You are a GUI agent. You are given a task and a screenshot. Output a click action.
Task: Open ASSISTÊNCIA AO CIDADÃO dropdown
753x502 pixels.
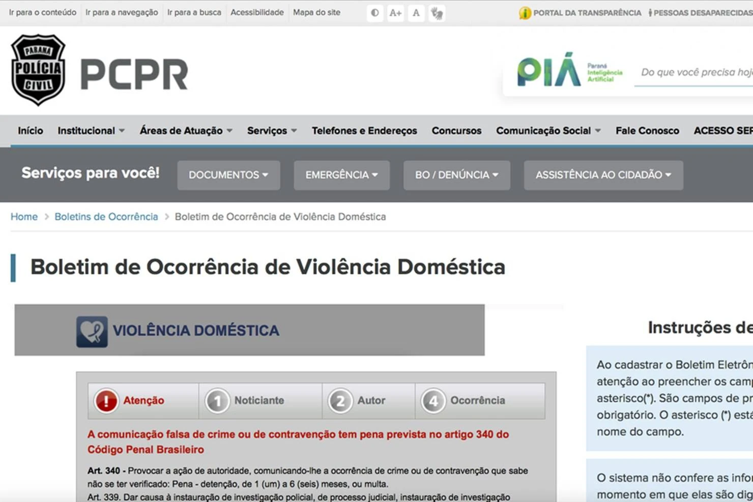click(603, 175)
